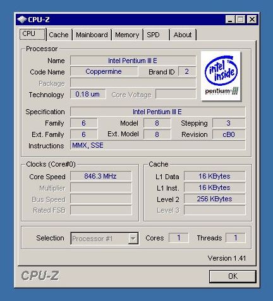Click the empty Package field
The height and width of the screenshot is (301, 273).
pos(133,83)
